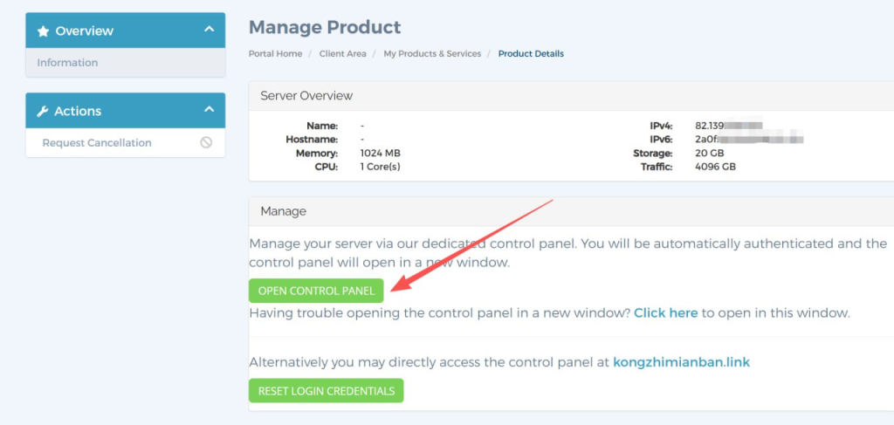Click the Manage Product page heading
The image size is (894, 425).
[x=325, y=27]
